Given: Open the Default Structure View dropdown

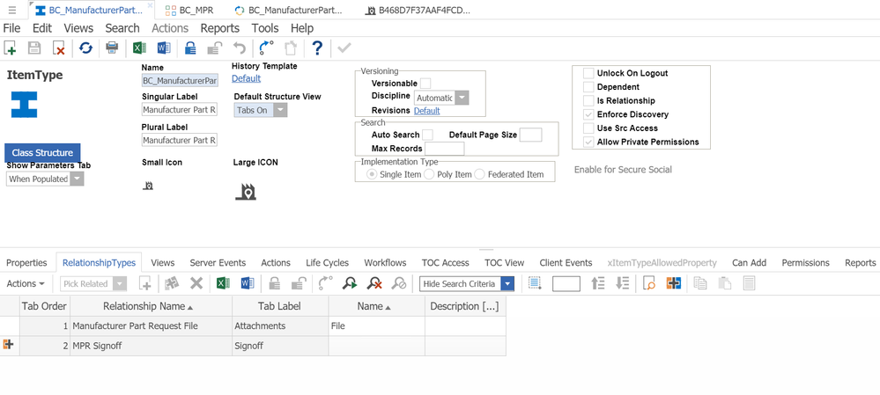Looking at the screenshot, I should tap(280, 110).
